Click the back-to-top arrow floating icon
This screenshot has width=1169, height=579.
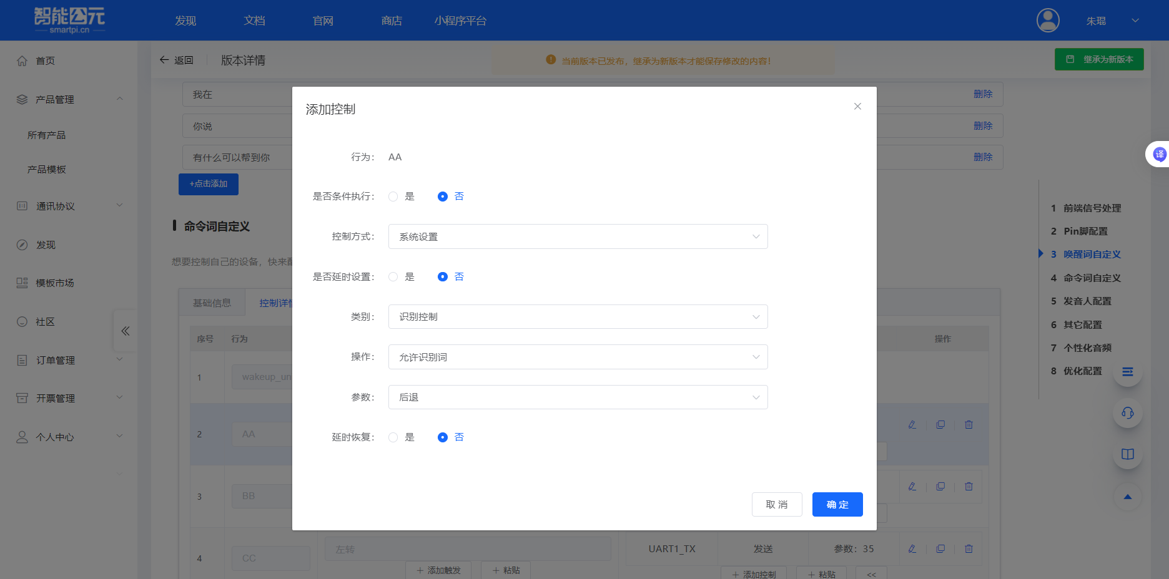(1127, 497)
